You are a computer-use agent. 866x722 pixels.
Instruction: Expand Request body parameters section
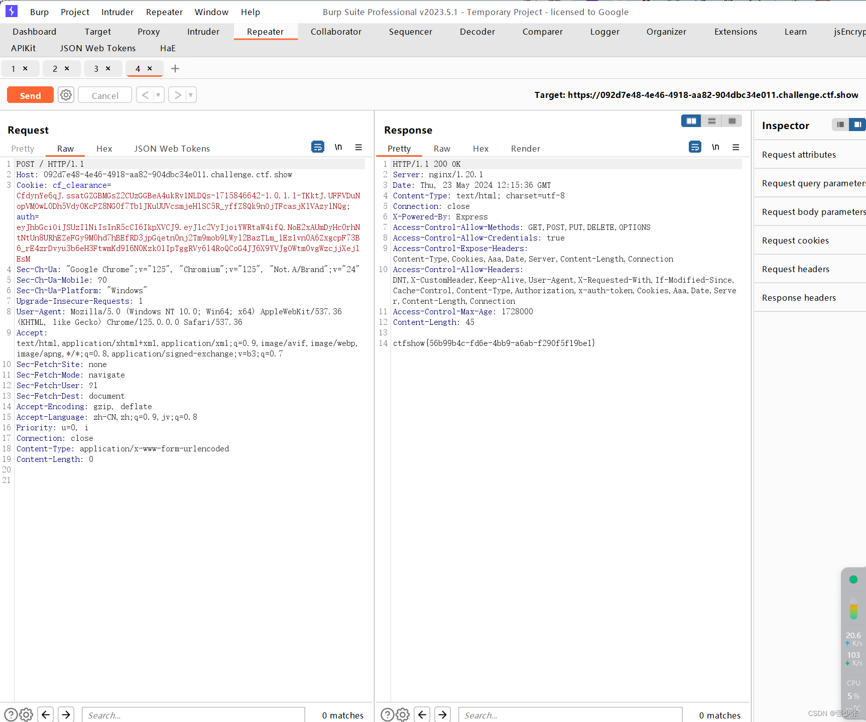[810, 212]
